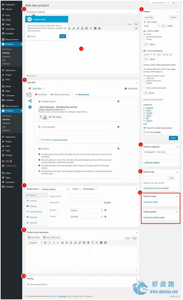Open the Readability tab in Yoast SEO
The width and height of the screenshot is (183, 300).
[41, 95]
